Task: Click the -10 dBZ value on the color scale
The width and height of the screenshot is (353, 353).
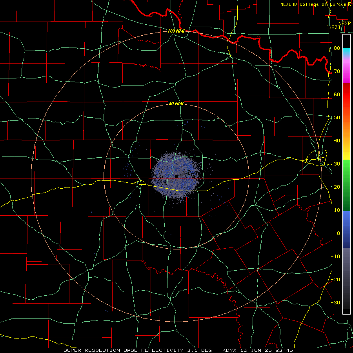Action: coord(335,256)
